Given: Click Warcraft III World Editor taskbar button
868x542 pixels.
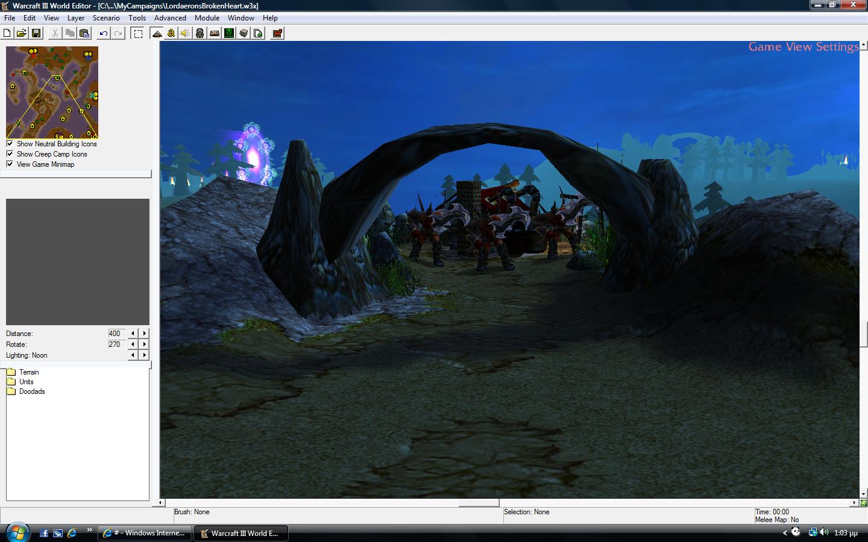Looking at the screenshot, I should (x=241, y=533).
